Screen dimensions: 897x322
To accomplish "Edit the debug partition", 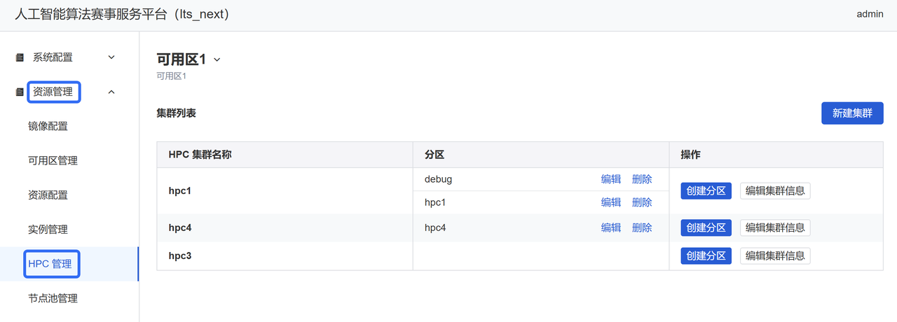I will point(610,179).
